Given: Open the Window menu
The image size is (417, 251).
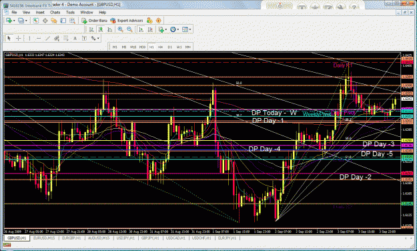Looking at the screenshot, I should click(87, 13).
